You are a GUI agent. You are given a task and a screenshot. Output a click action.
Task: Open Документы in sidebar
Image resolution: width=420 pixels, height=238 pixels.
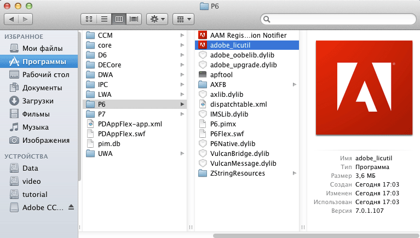(39, 88)
